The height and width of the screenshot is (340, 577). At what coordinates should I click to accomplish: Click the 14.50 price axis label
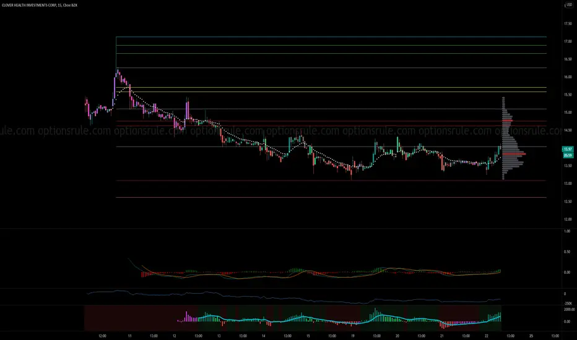(568, 130)
